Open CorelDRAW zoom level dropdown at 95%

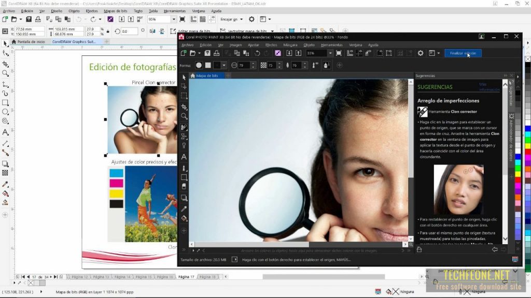[x=174, y=19]
